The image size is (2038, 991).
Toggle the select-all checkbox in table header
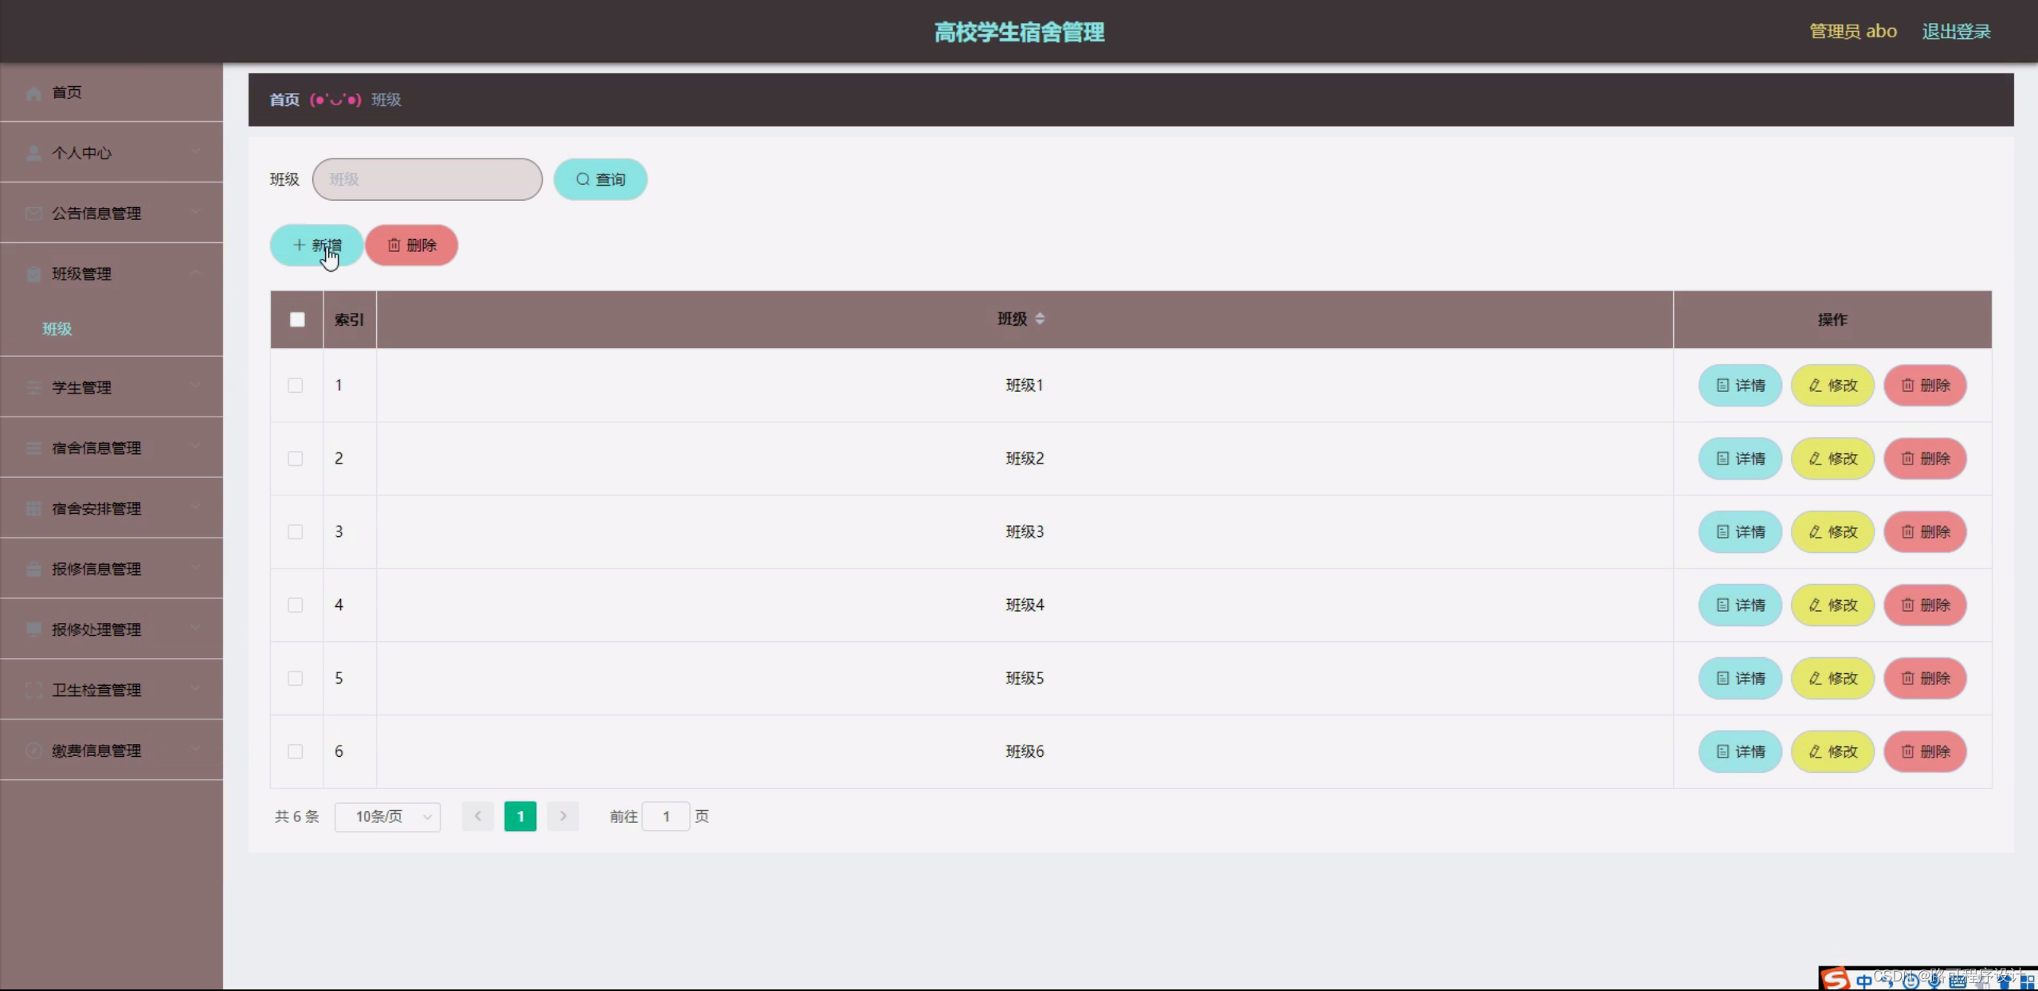click(297, 319)
